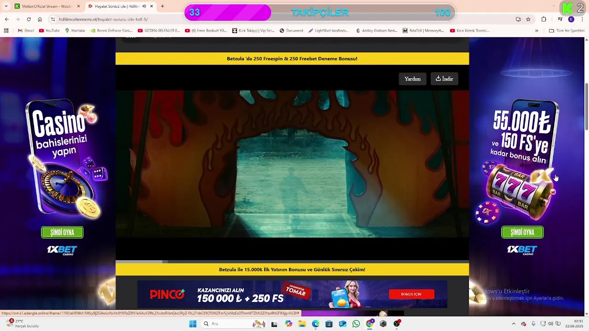Open the Chrome profile avatar
Image resolution: width=589 pixels, height=331 pixels.
pos(571,19)
